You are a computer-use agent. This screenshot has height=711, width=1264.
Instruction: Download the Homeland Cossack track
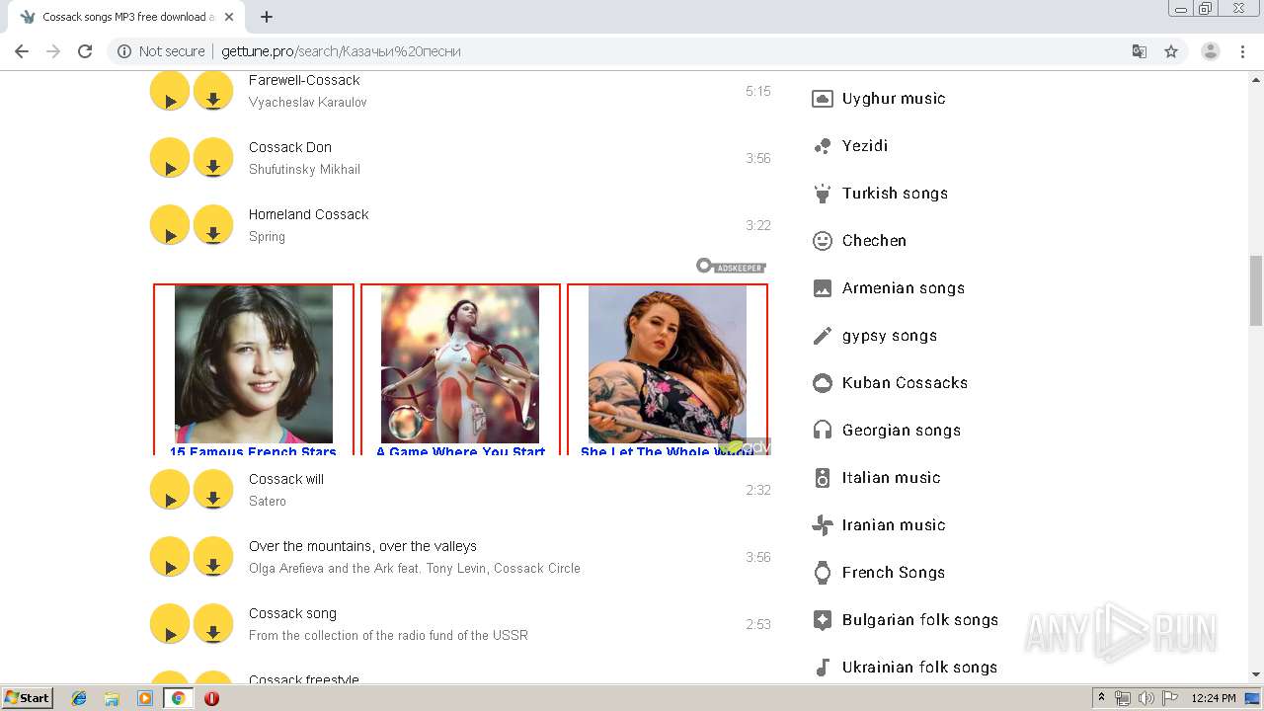(213, 225)
